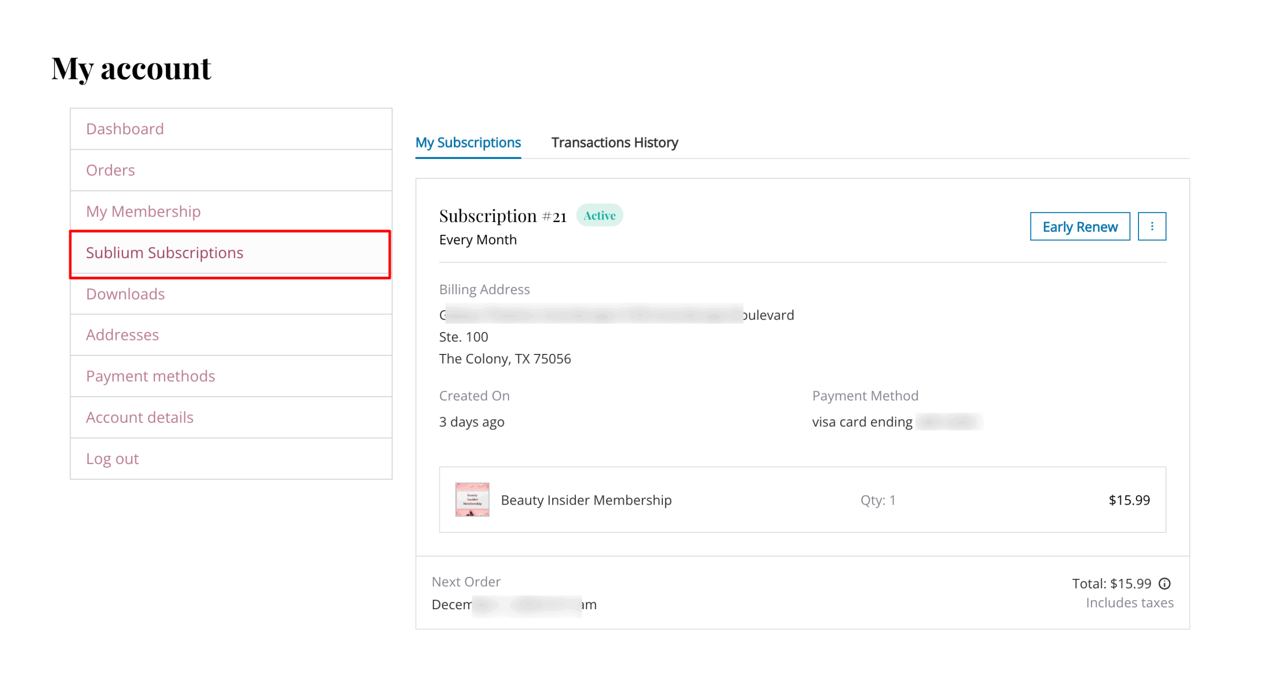Select Sublium Subscriptions in the sidebar
Image resolution: width=1270 pixels, height=688 pixels.
[x=164, y=253]
